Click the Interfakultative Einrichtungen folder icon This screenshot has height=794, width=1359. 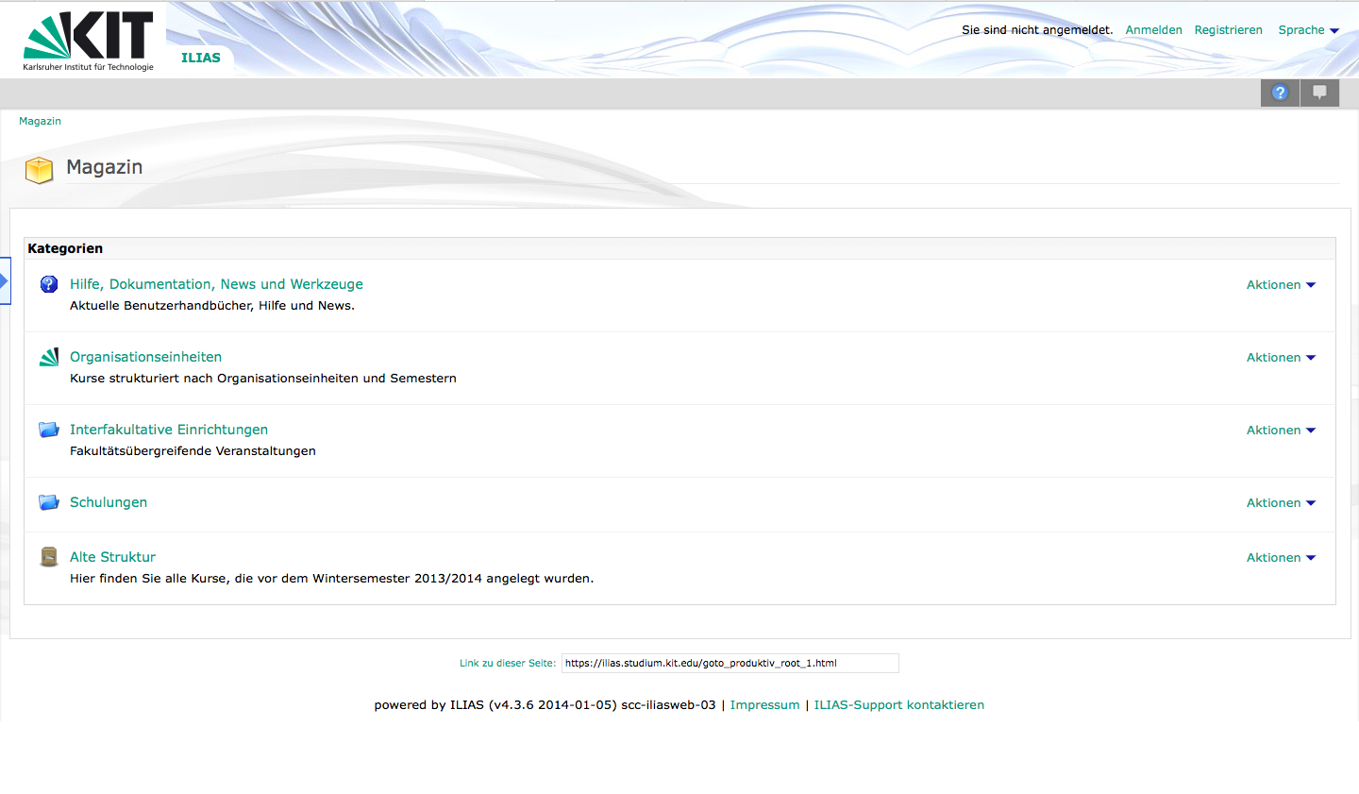coord(49,430)
